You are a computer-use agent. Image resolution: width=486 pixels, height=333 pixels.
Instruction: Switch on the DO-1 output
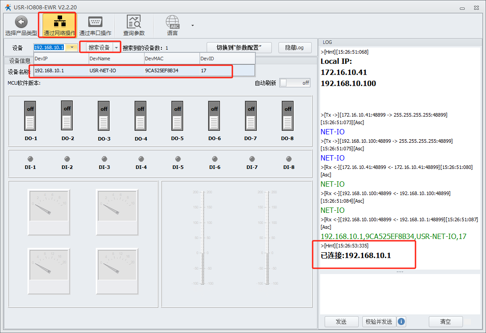(30, 116)
